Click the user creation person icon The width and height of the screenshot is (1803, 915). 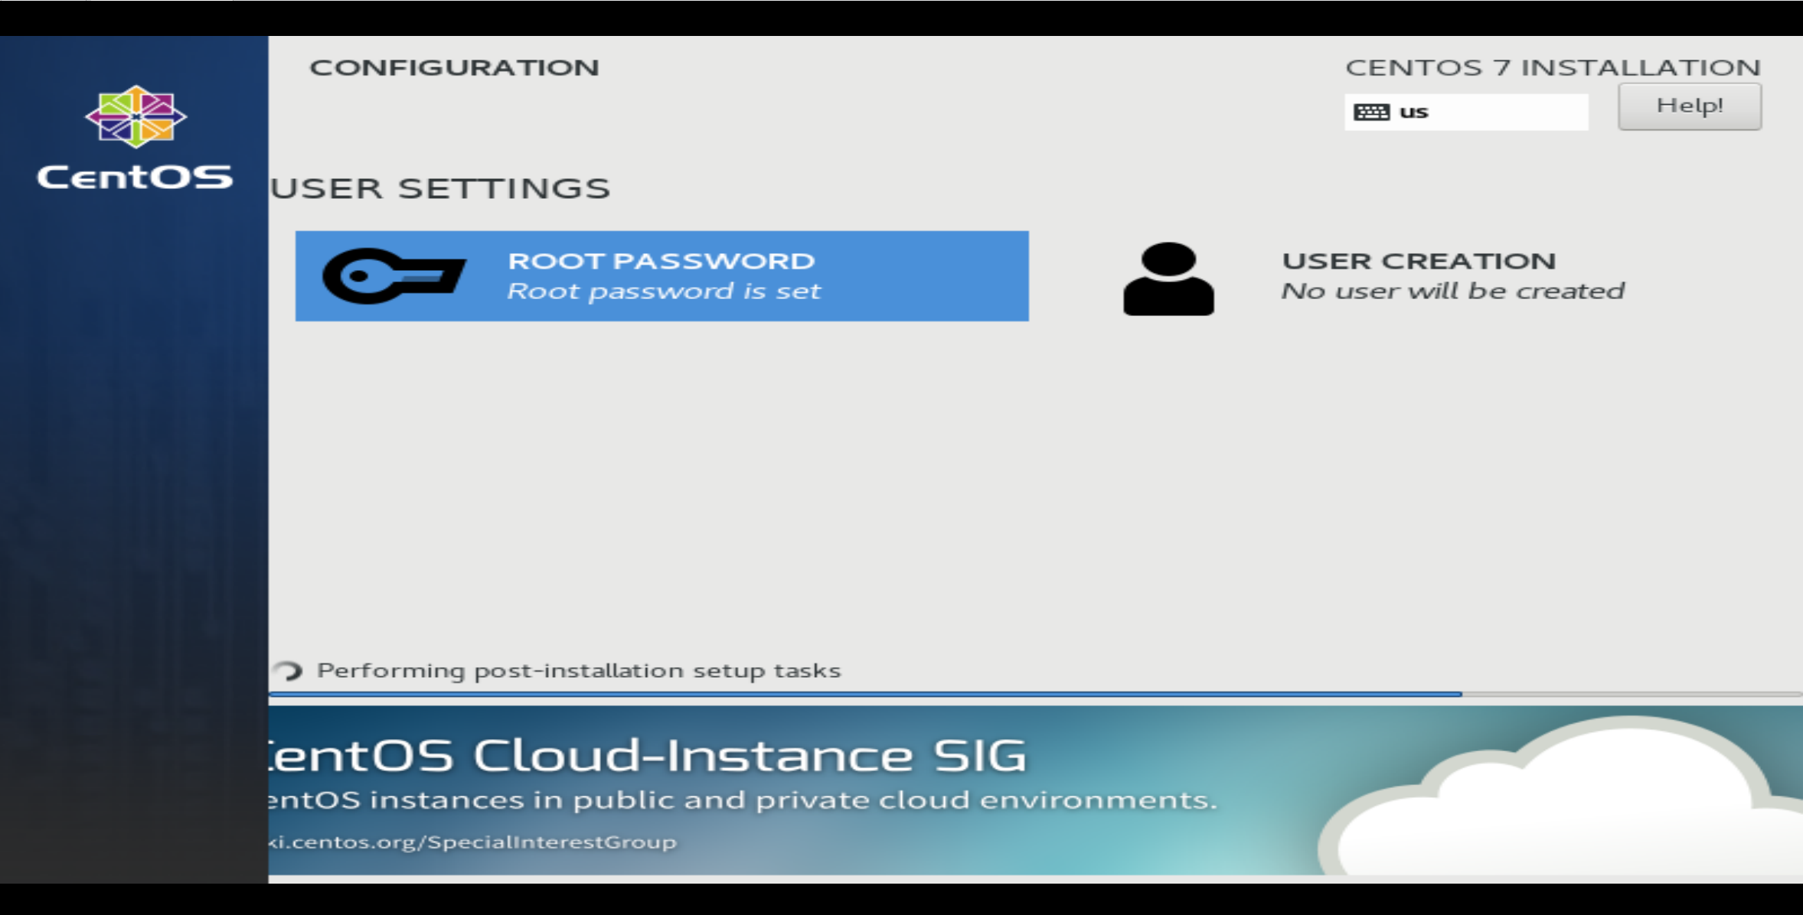click(x=1168, y=278)
